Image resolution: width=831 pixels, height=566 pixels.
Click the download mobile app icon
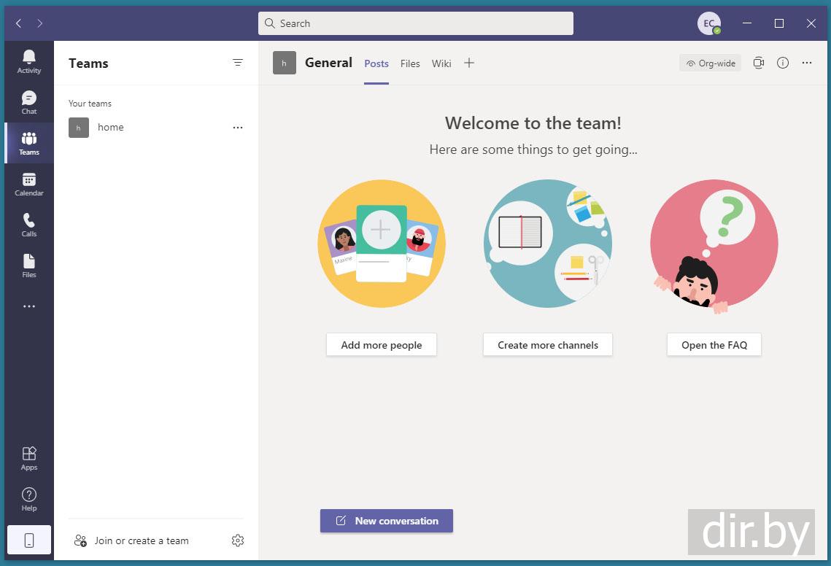(x=29, y=540)
